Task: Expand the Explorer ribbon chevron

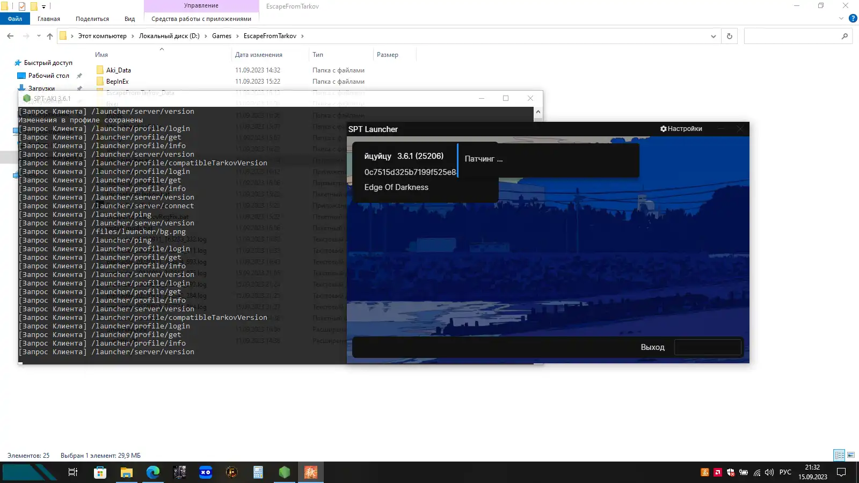Action: [841, 18]
